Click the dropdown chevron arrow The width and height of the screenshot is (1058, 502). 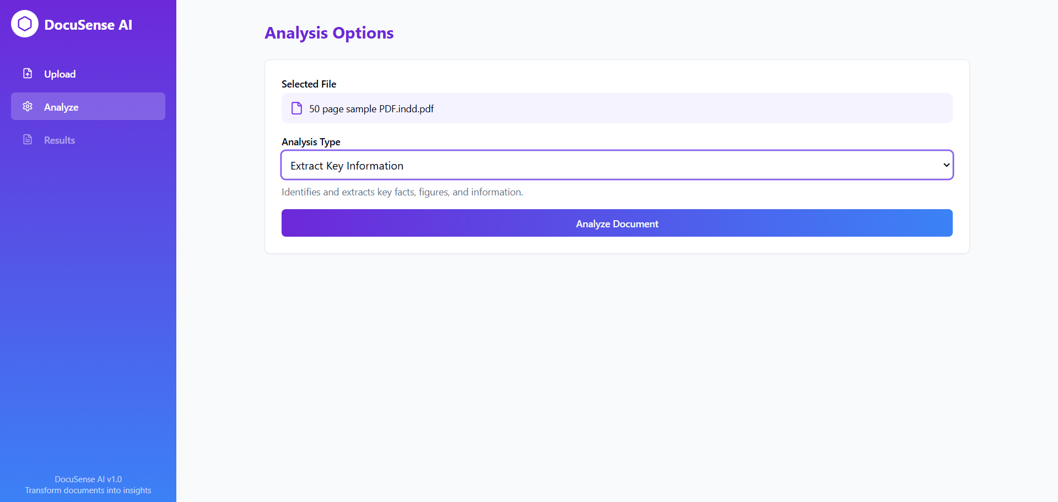[946, 165]
